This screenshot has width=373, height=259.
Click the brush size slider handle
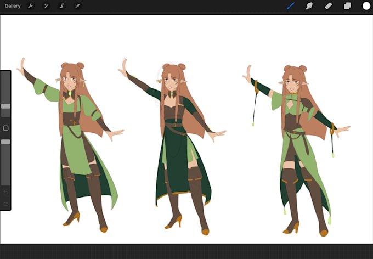5,106
